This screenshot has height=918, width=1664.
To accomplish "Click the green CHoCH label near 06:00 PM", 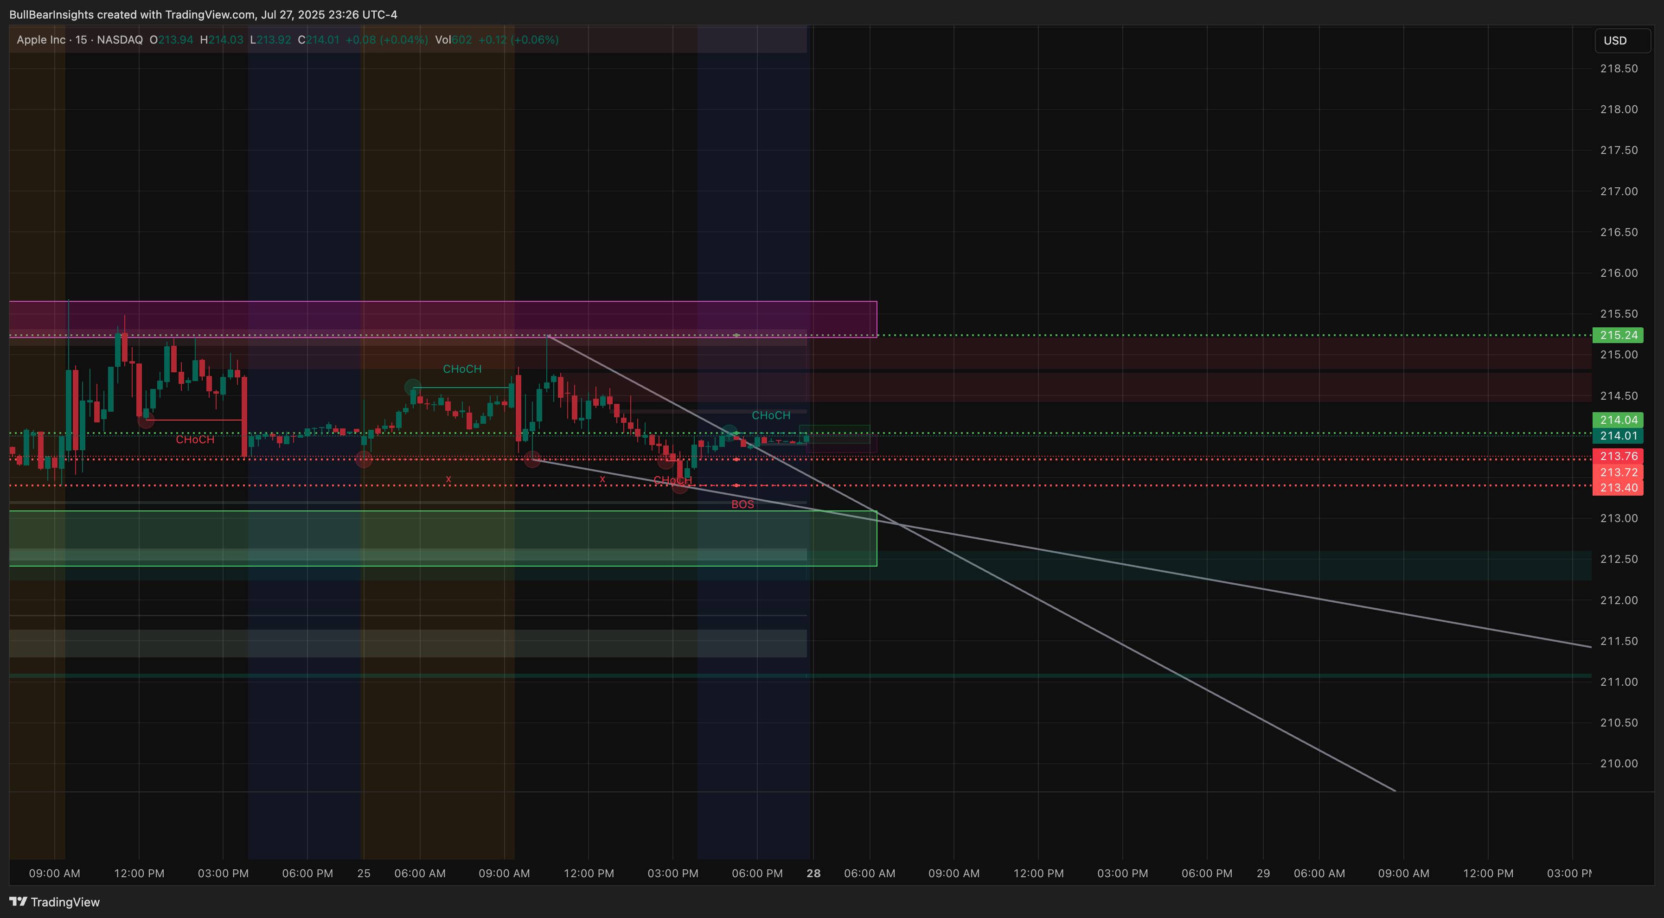I will tap(771, 415).
